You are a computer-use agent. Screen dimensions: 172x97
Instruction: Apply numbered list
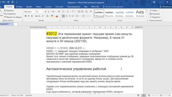(x=68, y=12)
